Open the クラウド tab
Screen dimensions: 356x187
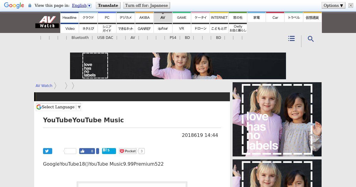click(x=88, y=18)
